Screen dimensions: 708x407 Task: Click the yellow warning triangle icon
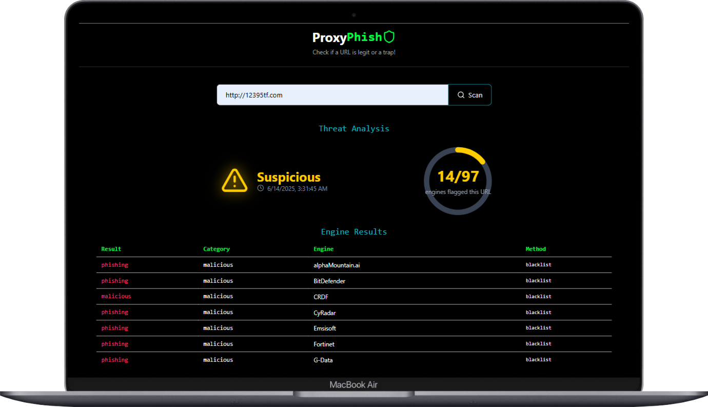tap(234, 181)
